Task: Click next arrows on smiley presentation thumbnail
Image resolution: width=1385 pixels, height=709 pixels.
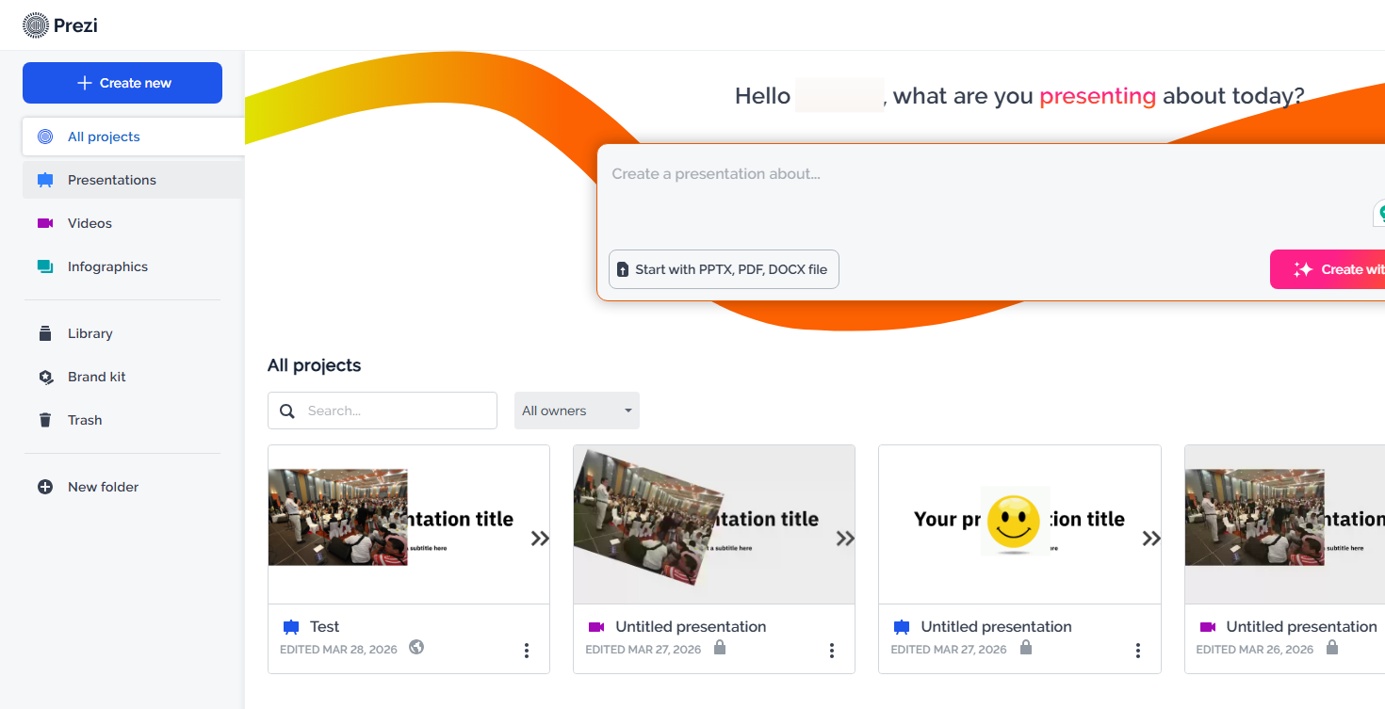Action: [1151, 539]
